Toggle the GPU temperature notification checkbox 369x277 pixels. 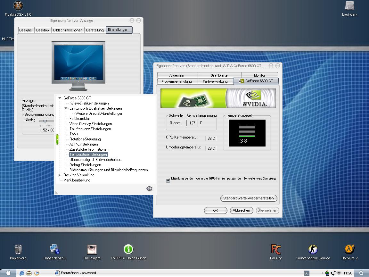[168, 181]
